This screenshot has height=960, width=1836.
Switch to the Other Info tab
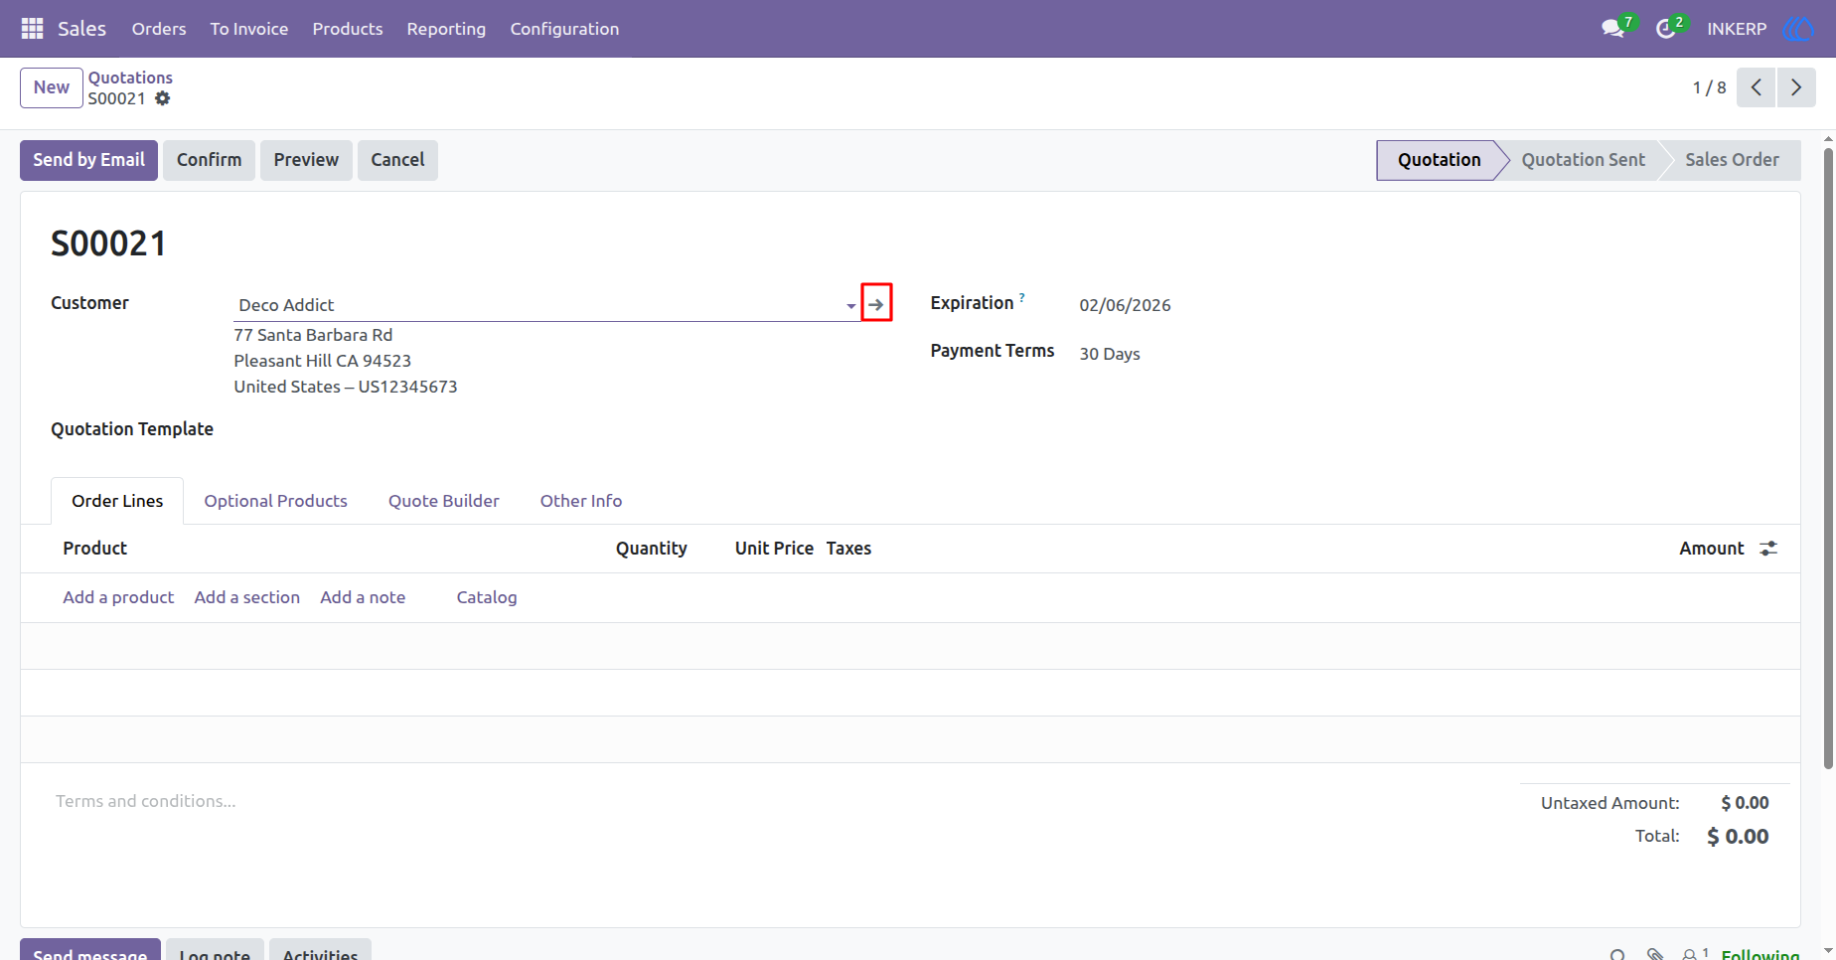[x=581, y=501]
